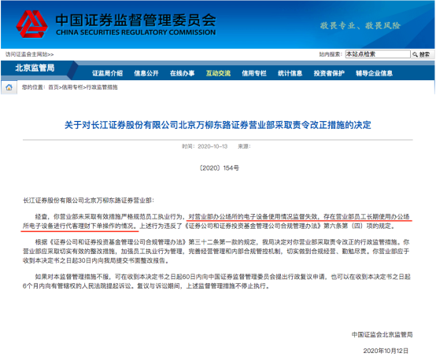The width and height of the screenshot is (436, 357).
Task: Click the 中国证券监督管理委员会 banner title
Action: pyautogui.click(x=135, y=20)
